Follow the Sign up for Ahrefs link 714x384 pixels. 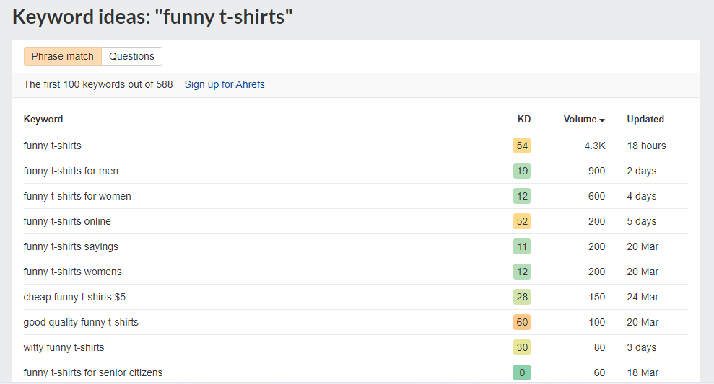(x=225, y=84)
